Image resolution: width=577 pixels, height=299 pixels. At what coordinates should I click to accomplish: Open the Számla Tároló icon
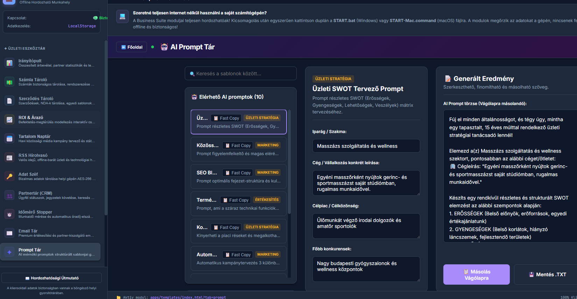[x=9, y=82]
